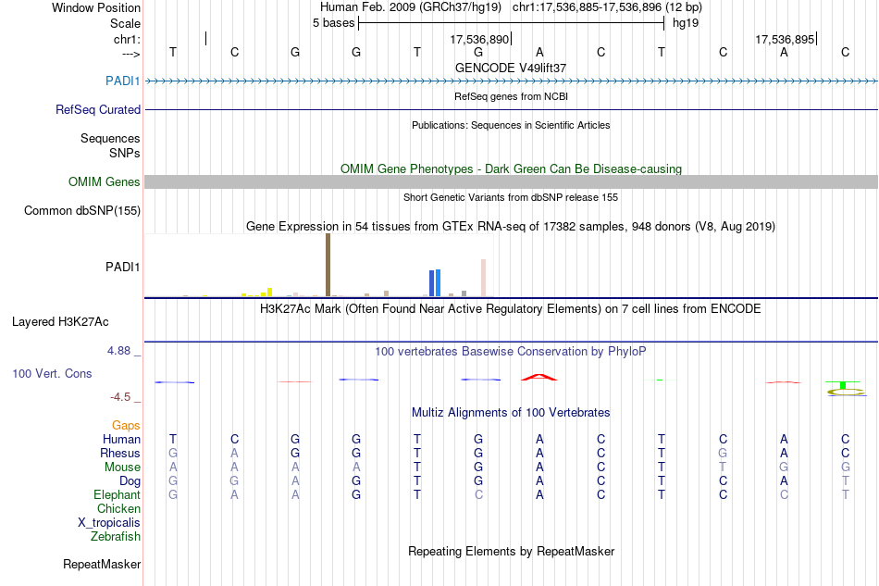Click the PADI1 gene track label
Image resolution: width=879 pixels, height=586 pixels.
(x=122, y=81)
